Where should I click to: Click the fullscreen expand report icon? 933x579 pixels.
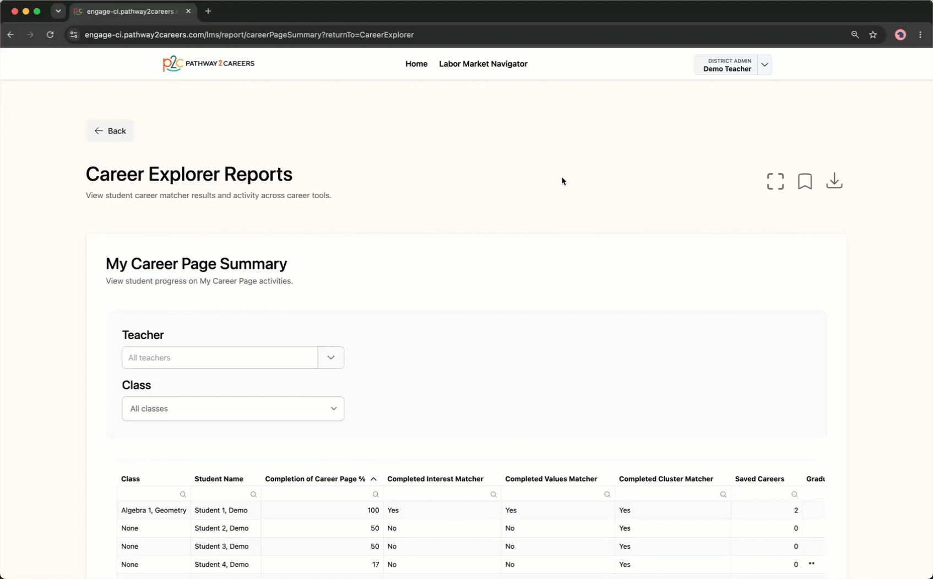coord(775,181)
